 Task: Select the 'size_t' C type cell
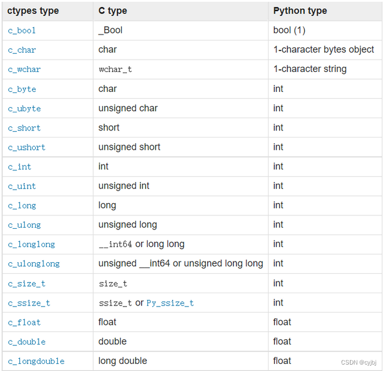pos(180,283)
